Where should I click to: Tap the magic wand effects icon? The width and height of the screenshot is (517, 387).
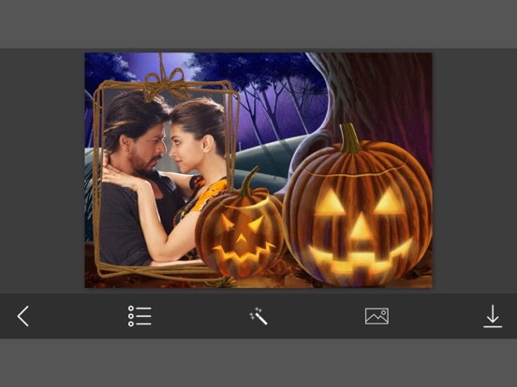[258, 316]
